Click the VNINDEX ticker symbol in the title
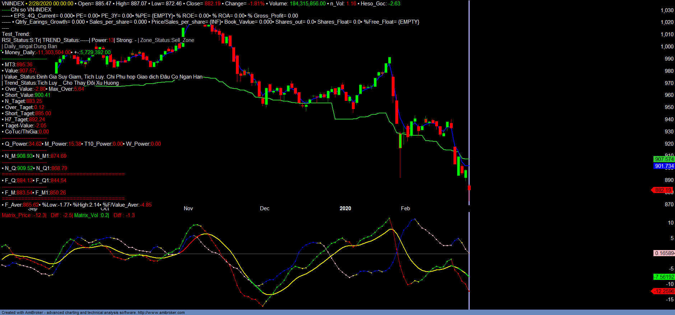The width and height of the screenshot is (675, 315). point(13,4)
